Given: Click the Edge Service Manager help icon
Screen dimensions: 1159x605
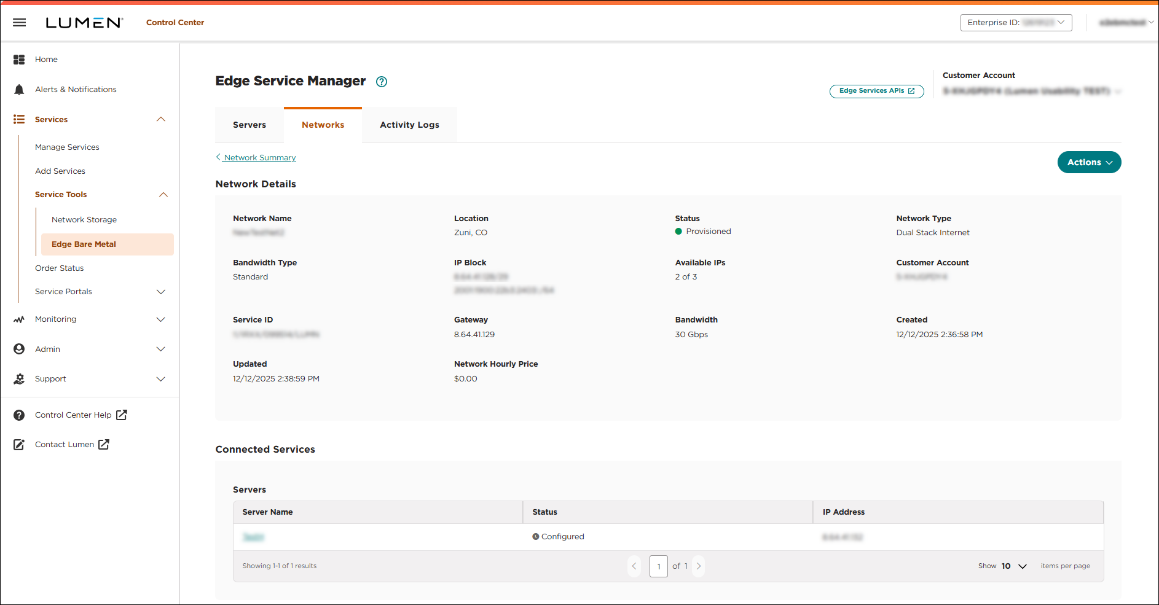Looking at the screenshot, I should (x=381, y=81).
